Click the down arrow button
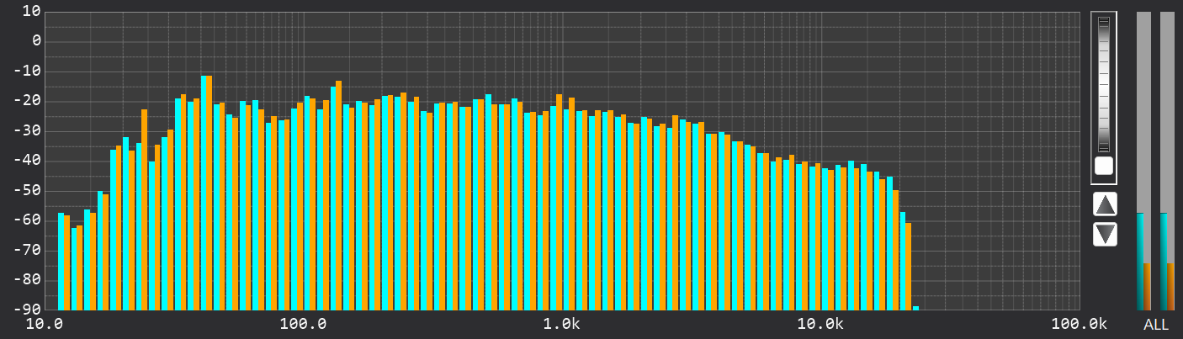The image size is (1183, 339). click(x=1105, y=234)
